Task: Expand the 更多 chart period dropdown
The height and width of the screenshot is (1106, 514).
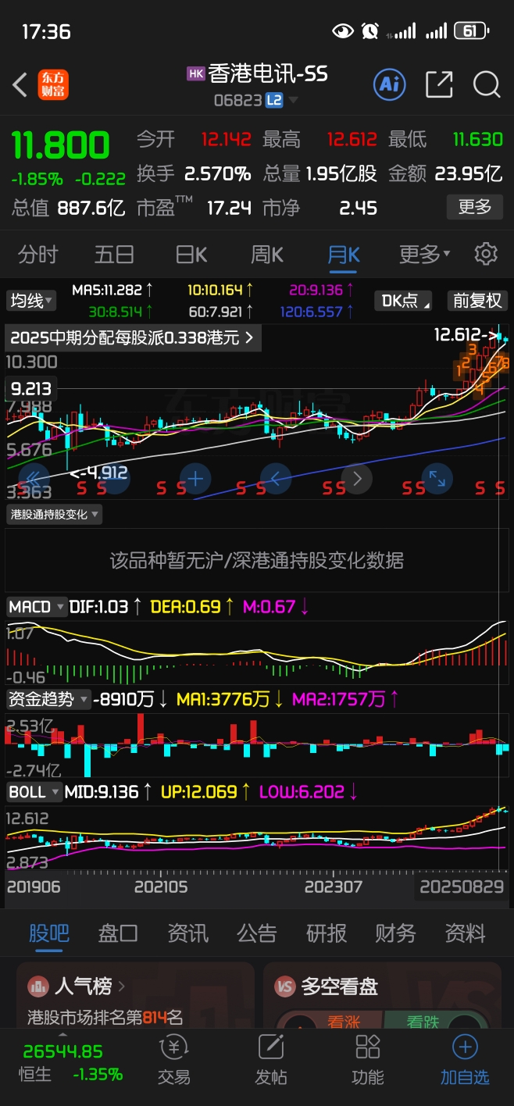Action: [425, 254]
